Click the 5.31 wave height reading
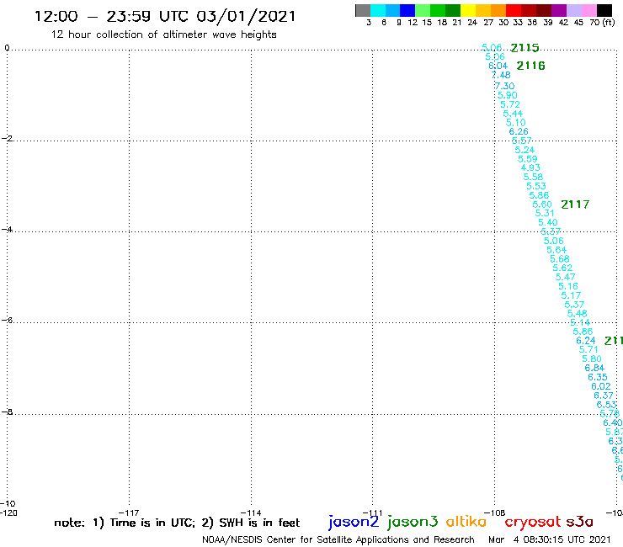Viewport: 623px width, 547px height. pos(545,213)
